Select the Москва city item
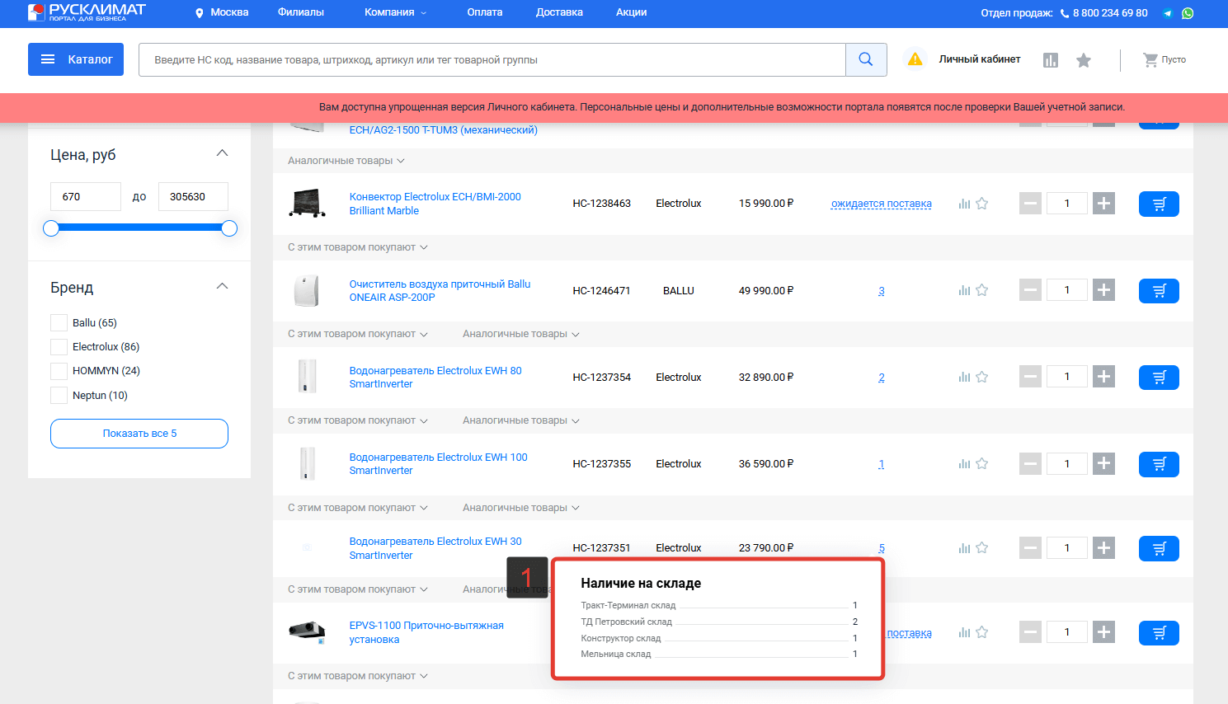Viewport: 1228px width, 704px height. click(x=229, y=12)
